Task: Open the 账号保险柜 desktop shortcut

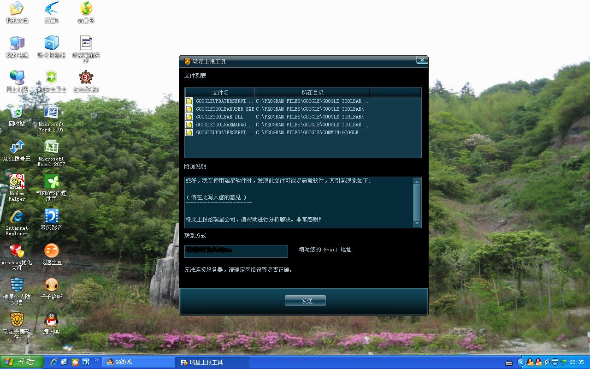Action: 51,47
